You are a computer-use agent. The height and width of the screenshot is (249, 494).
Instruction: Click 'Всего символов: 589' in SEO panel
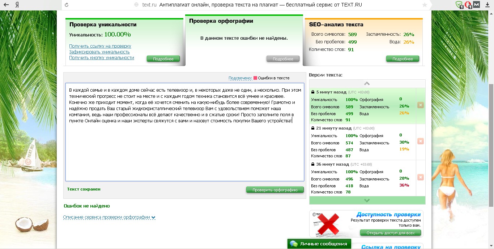pyautogui.click(x=334, y=35)
